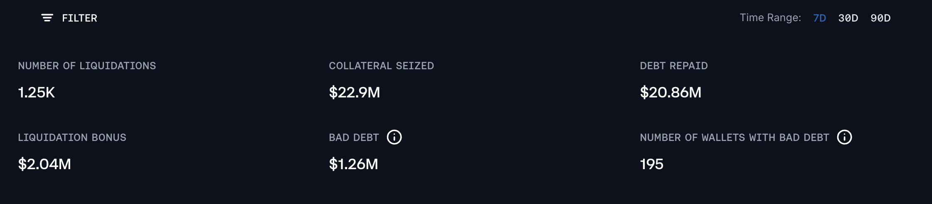Choose the 90D time range
Viewport: 932px width, 204px height.
880,18
